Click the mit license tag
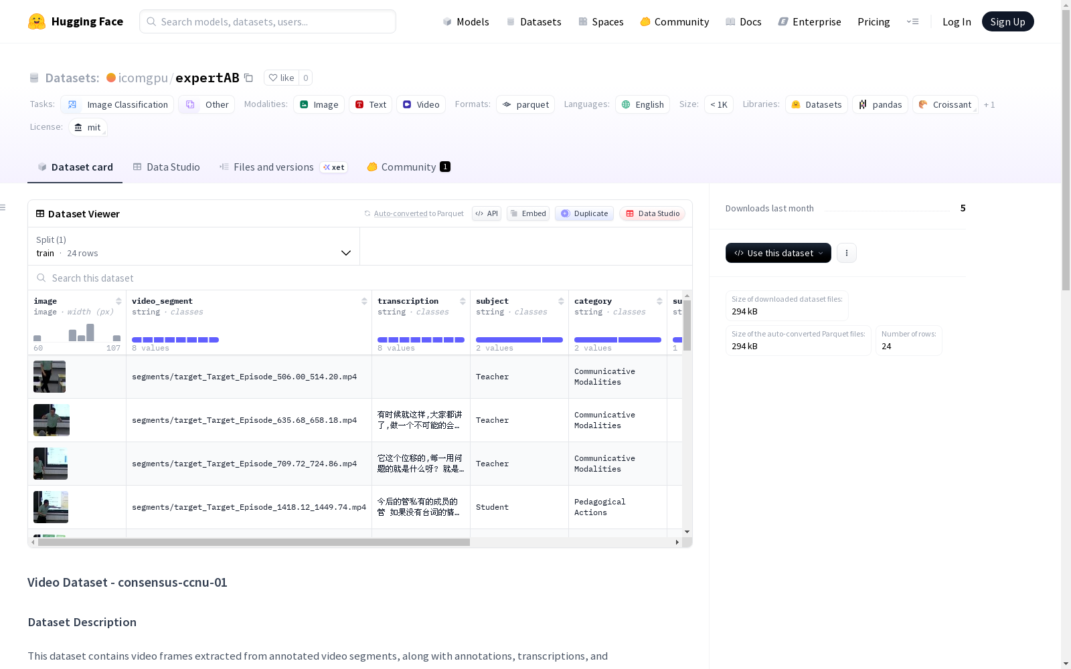1071x669 pixels. pyautogui.click(x=88, y=127)
